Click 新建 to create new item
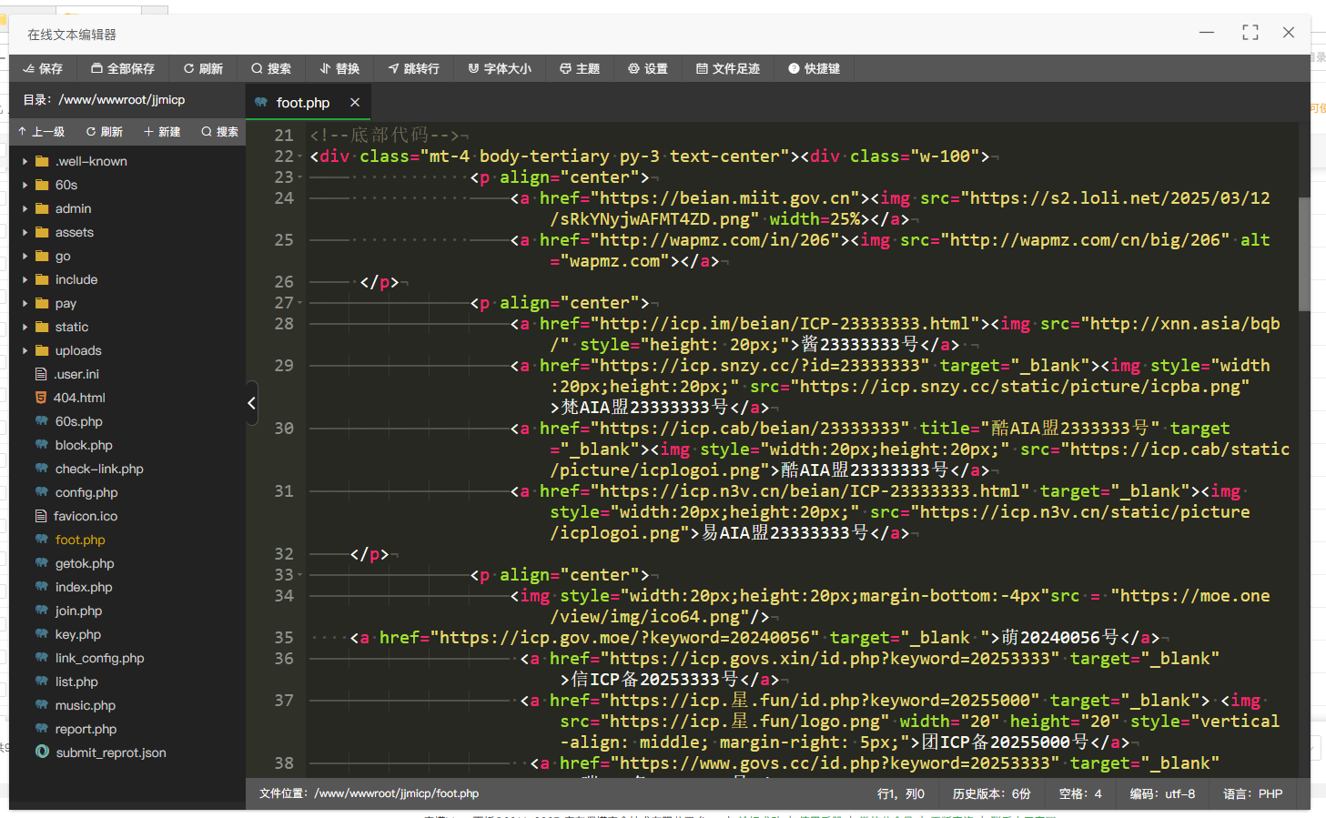 click(162, 132)
